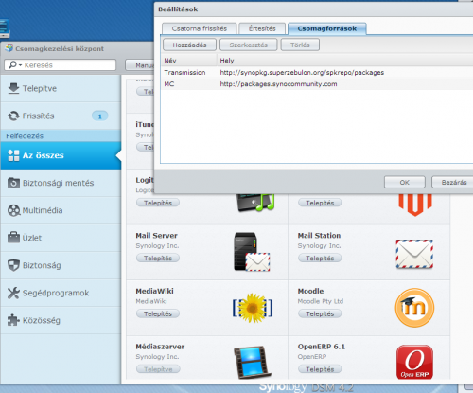Sort by Név column header
Viewport: 473px width, 393px height.
pos(188,61)
